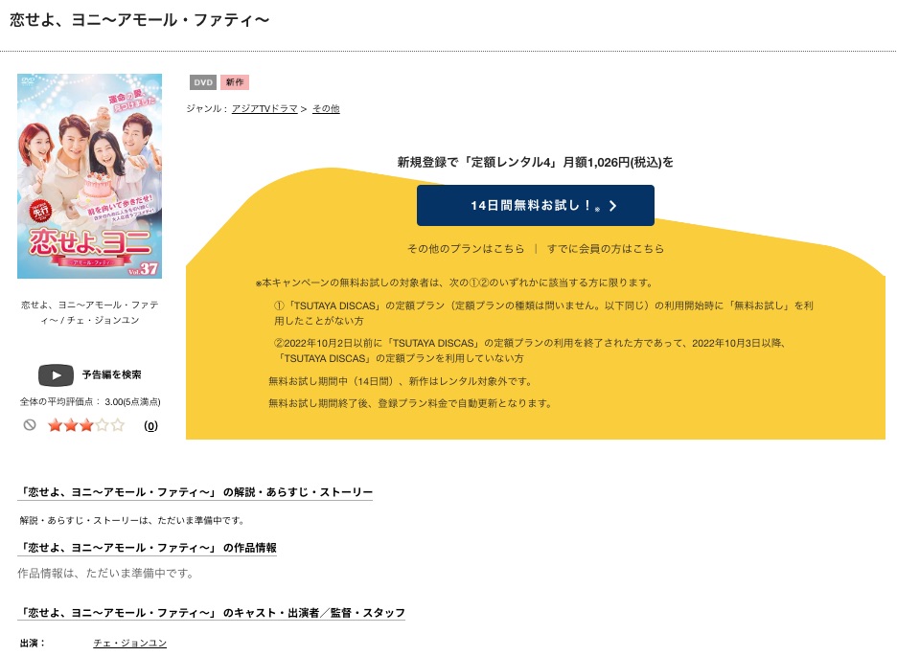Click the 新作 badge tag

pos(235,82)
